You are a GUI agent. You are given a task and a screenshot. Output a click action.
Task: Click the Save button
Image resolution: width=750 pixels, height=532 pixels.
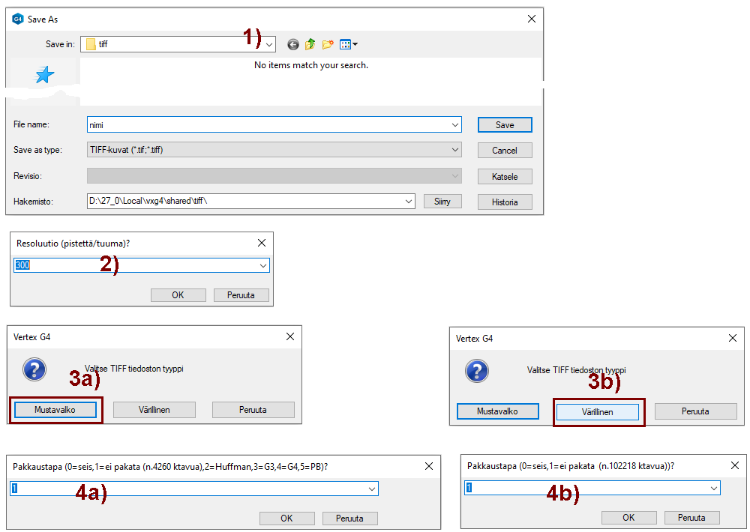505,124
